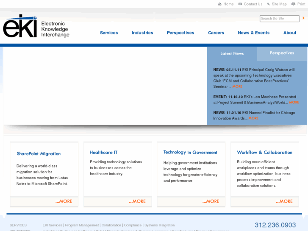Open the Program Management footer link
The width and height of the screenshot is (308, 231).
coord(82,225)
